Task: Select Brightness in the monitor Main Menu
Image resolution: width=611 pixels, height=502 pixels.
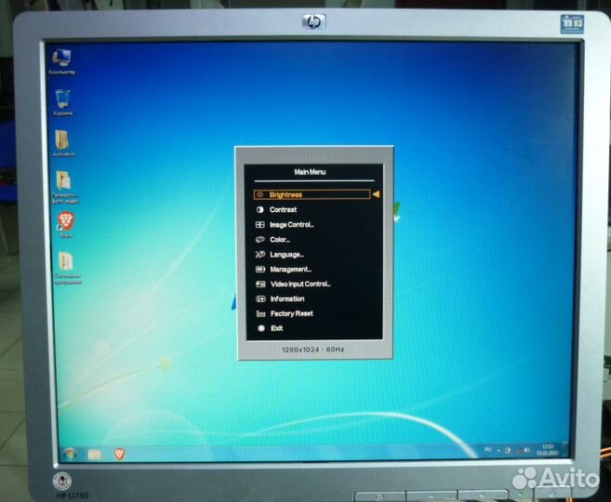Action: pos(312,194)
